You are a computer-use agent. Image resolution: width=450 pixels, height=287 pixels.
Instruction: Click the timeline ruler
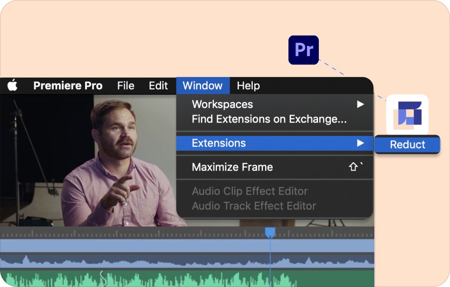187,233
